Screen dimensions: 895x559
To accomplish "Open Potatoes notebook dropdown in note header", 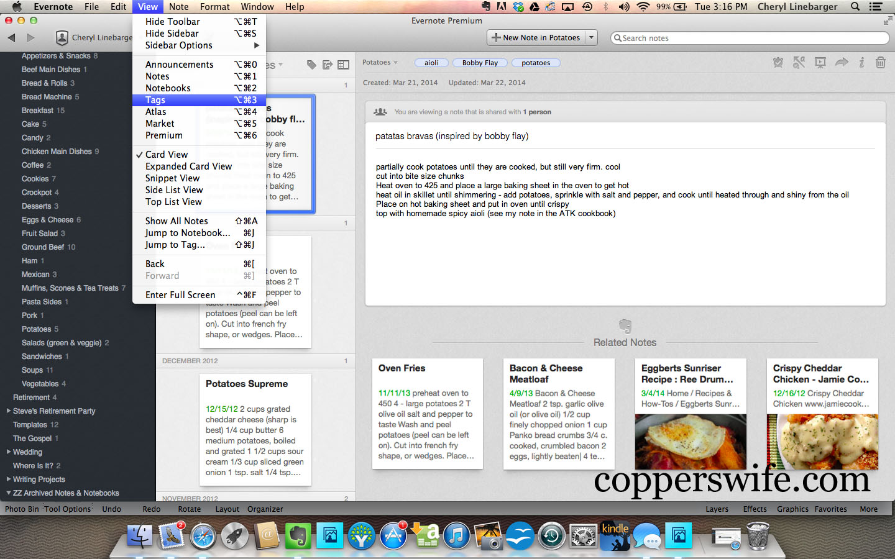I will [380, 63].
